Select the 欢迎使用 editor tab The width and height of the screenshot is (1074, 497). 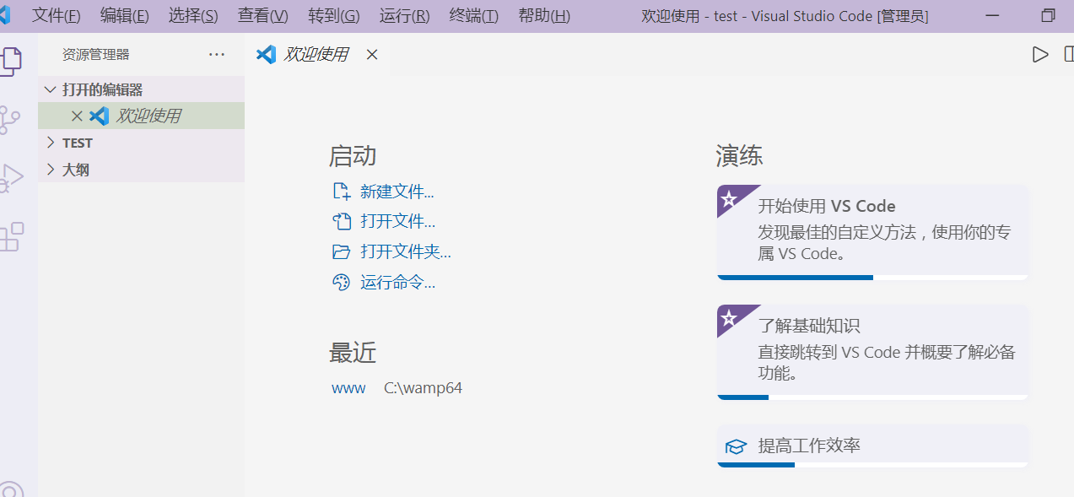[318, 55]
